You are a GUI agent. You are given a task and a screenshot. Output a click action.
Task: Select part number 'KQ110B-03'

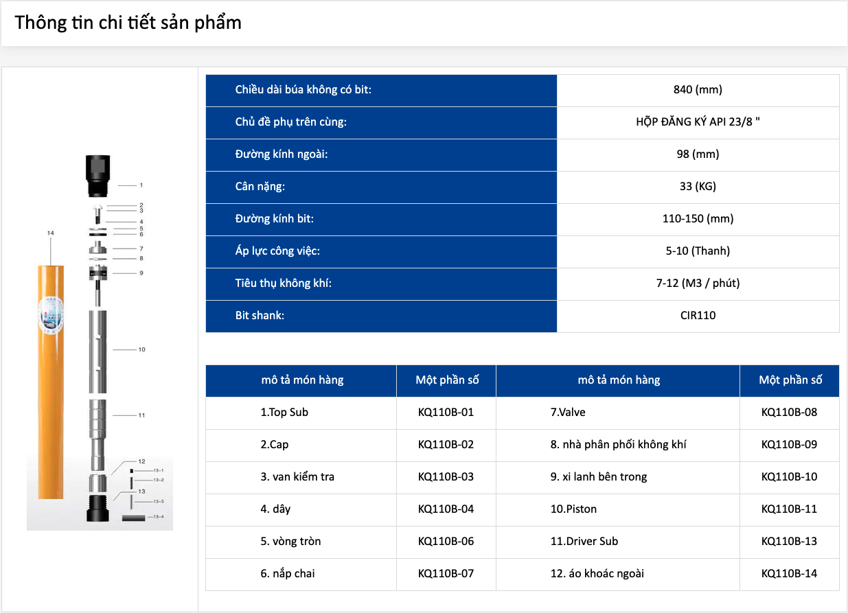coord(446,477)
